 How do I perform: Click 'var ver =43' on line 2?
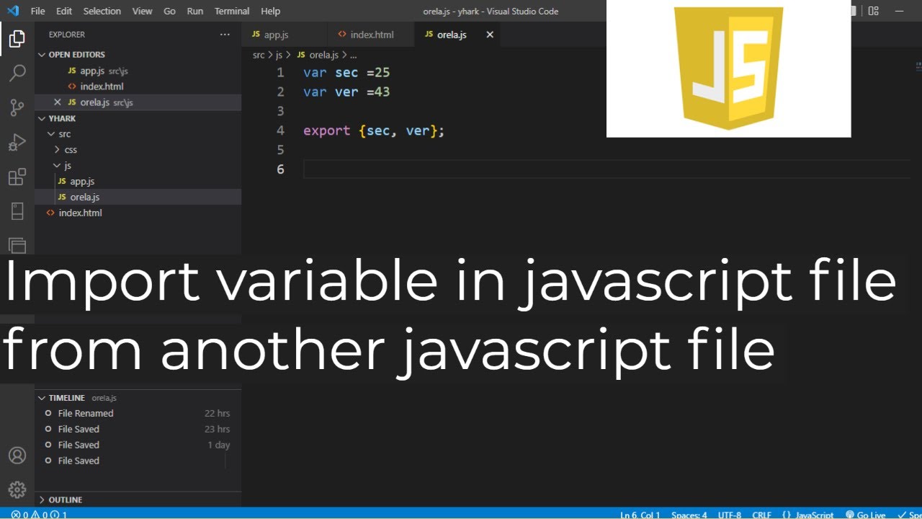pyautogui.click(x=346, y=92)
